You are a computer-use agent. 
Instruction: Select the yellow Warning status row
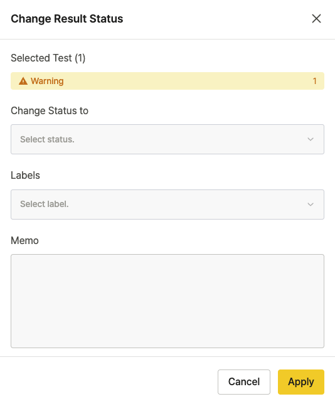167,81
